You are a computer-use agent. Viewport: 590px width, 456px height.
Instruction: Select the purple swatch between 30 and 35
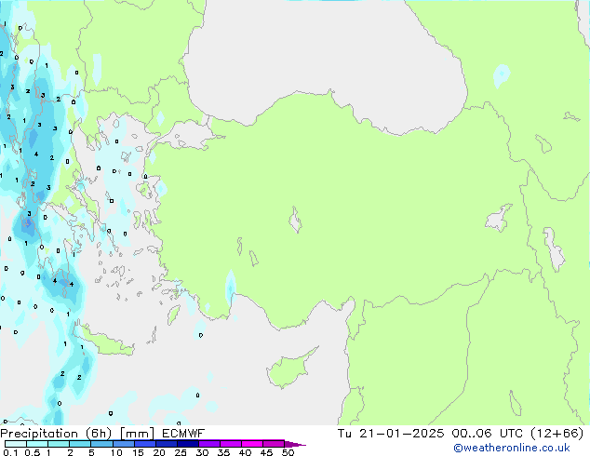coord(212,444)
